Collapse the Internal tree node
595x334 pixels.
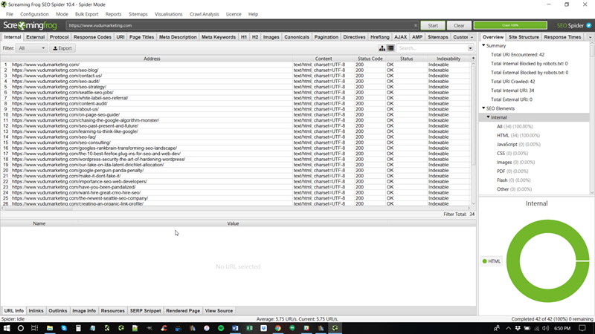(489, 117)
